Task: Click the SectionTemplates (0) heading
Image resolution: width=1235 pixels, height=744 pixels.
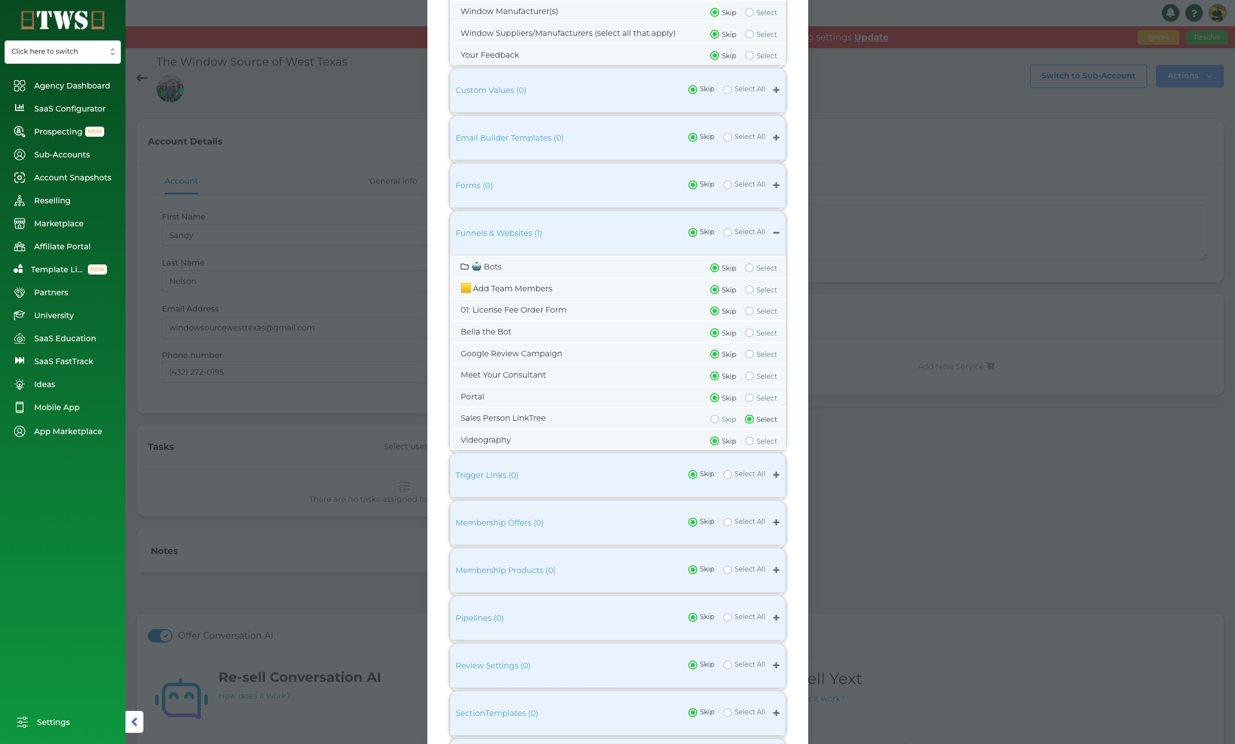Action: coord(497,713)
